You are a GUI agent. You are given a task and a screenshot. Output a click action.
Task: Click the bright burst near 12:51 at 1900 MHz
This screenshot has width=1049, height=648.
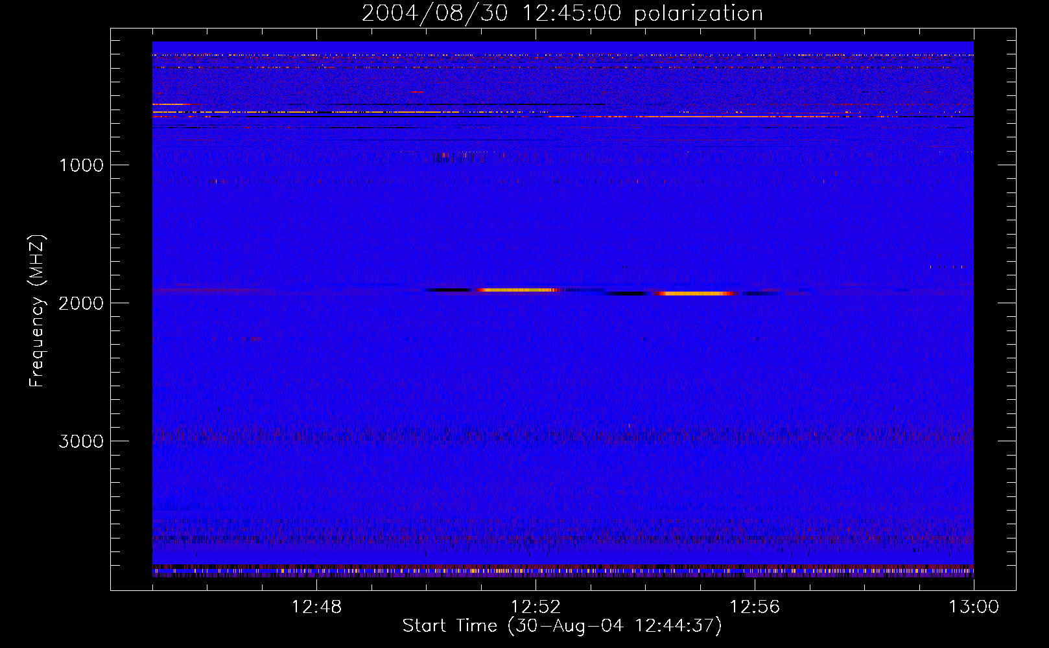pyautogui.click(x=519, y=290)
